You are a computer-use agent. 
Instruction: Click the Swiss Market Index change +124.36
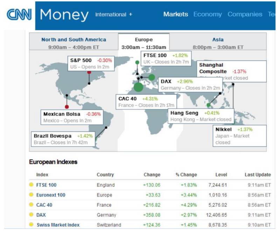152,225
